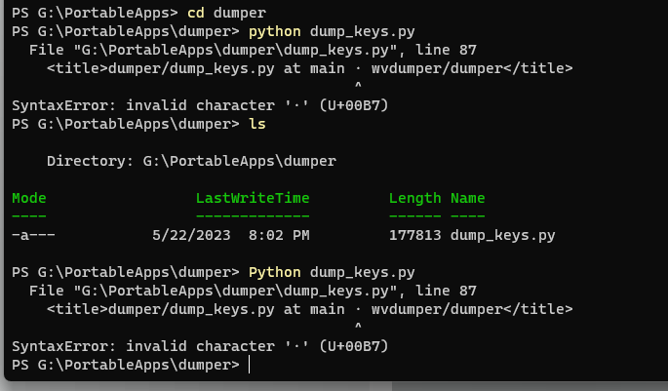Click the lowercase "python dump_keys.py" command
668x391 pixels.
point(332,31)
